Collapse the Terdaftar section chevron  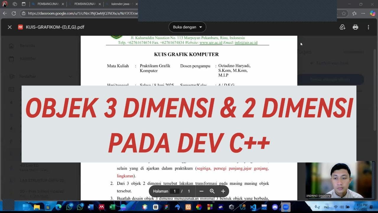[x=70, y=76]
